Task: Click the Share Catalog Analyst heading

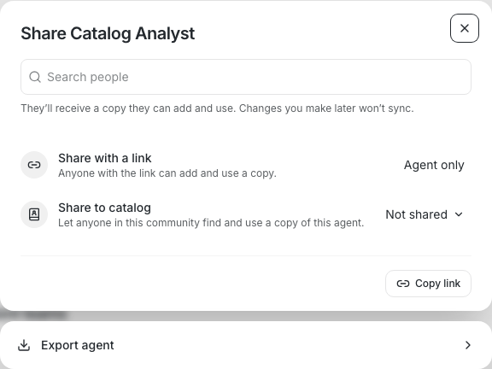Action: click(x=108, y=33)
